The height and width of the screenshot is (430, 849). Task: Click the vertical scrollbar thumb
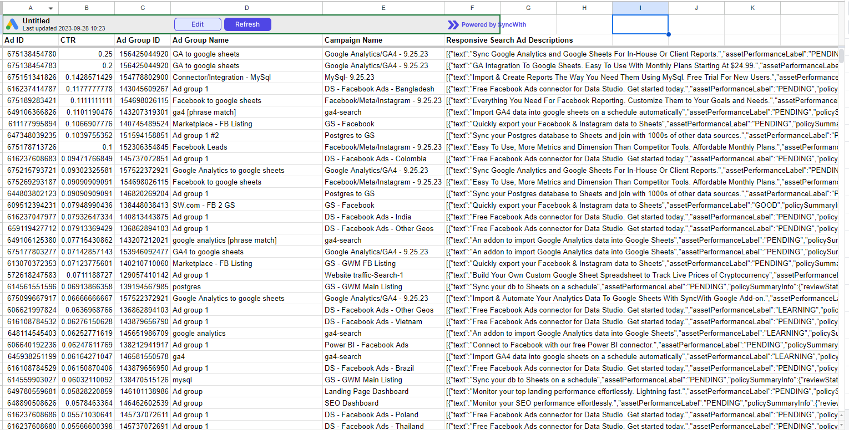coord(841,56)
